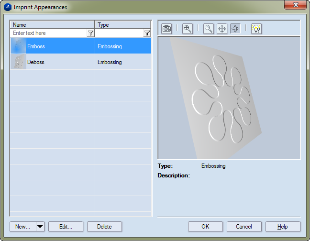The height and width of the screenshot is (241, 310).
Task: Confirm with the OK button
Action: (205, 226)
